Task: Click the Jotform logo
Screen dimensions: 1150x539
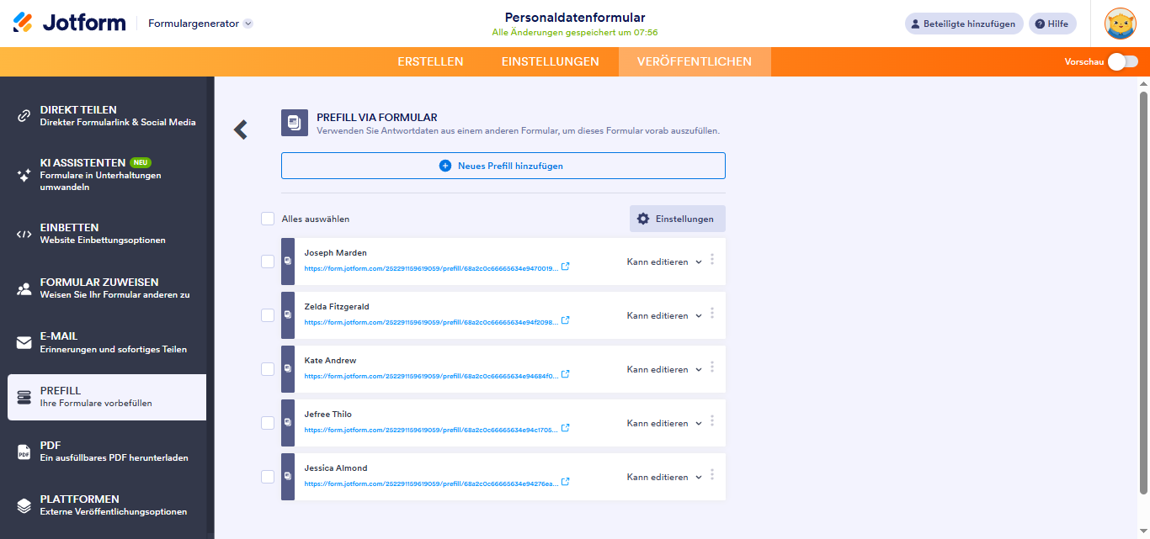Action: click(70, 23)
